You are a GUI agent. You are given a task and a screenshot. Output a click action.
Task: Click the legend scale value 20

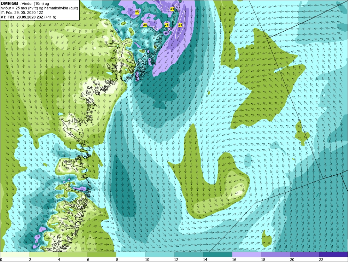pos(292,260)
